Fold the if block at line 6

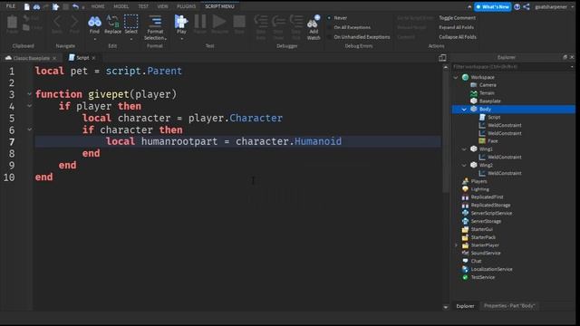tap(29, 129)
